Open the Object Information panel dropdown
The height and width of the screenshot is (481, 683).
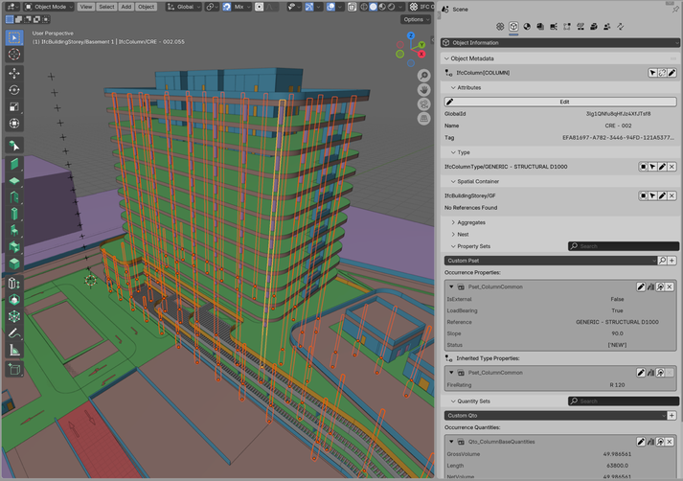pos(560,43)
